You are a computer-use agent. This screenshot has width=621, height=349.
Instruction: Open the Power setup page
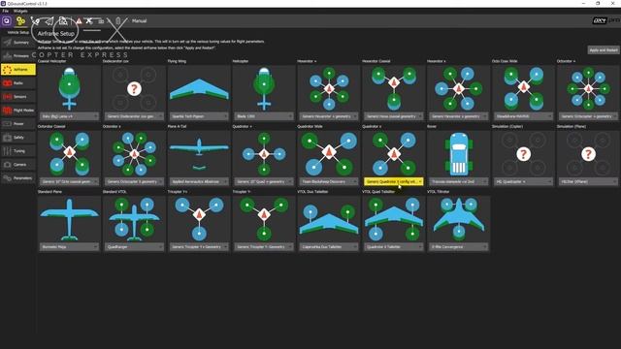(18, 124)
